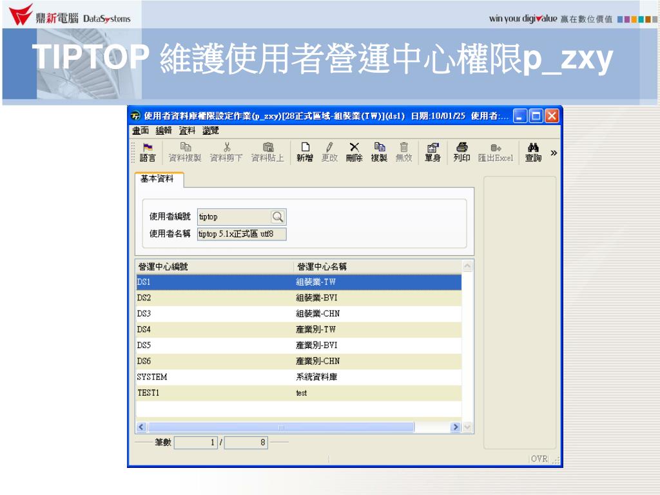
Task: Open the user lookup magnifier button
Action: pos(278,217)
